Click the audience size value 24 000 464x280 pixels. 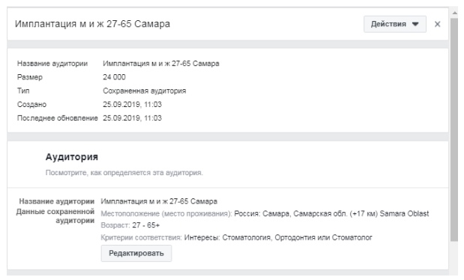click(x=114, y=77)
